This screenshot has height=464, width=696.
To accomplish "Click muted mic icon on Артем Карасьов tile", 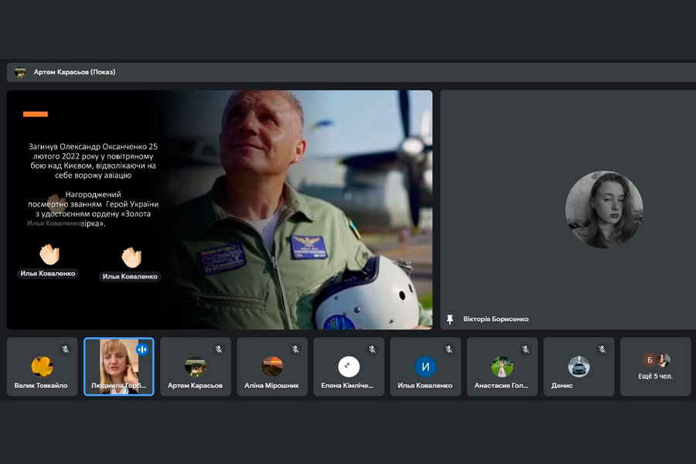I will pyautogui.click(x=219, y=350).
